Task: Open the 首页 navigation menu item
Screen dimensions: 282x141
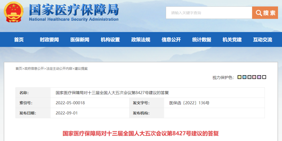Action: coord(19,40)
